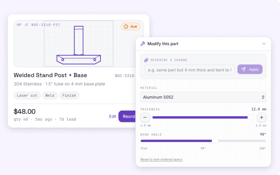Click the Edit link
The height and width of the screenshot is (175, 280).
click(112, 117)
